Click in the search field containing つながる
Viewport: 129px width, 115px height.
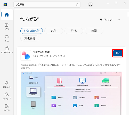(47, 5)
